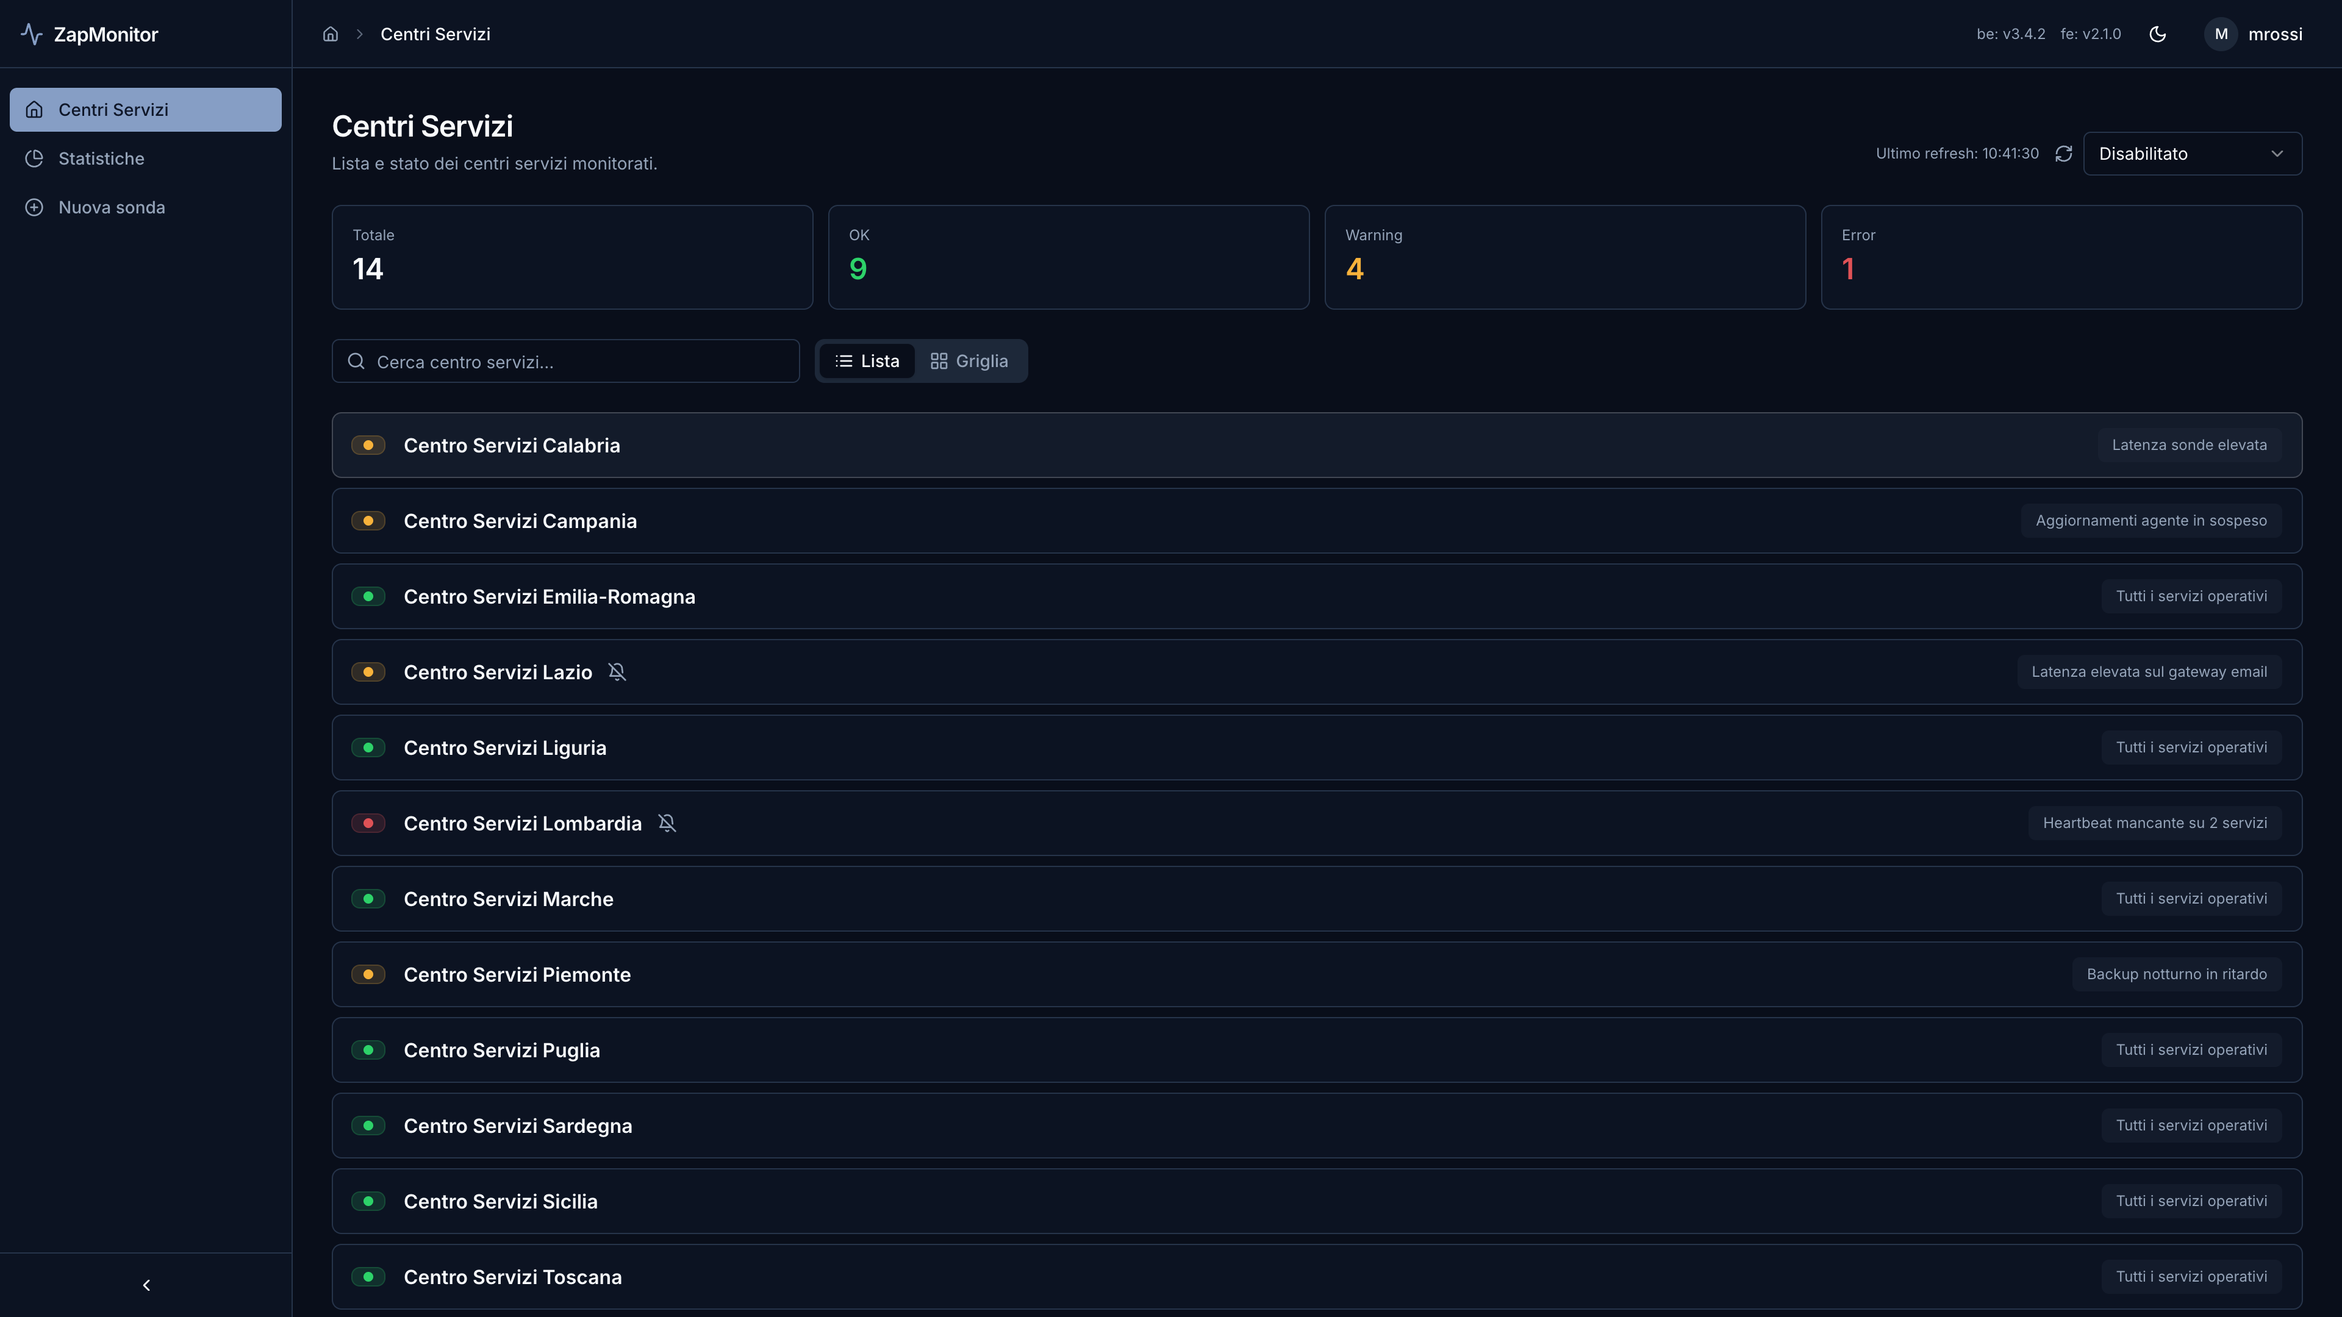Click the Ultimo refresh: 10:41:30 text
Image resolution: width=2342 pixels, height=1317 pixels.
(1957, 154)
